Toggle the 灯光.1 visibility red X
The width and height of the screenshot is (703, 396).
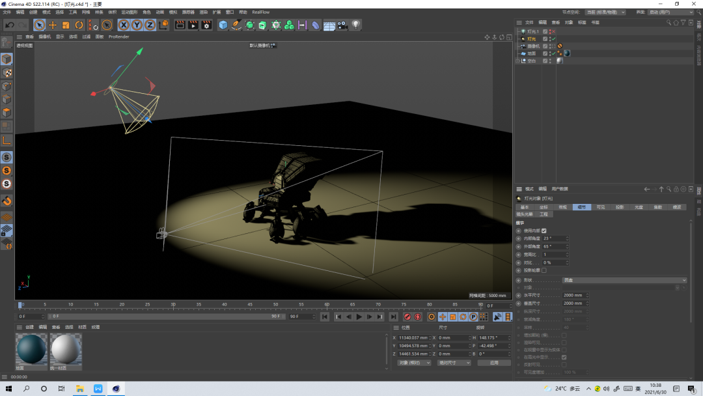pos(554,32)
